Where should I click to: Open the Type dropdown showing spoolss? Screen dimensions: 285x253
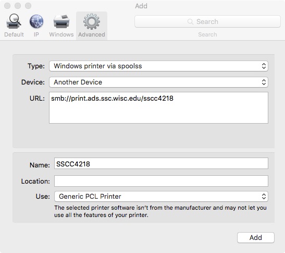click(x=158, y=66)
